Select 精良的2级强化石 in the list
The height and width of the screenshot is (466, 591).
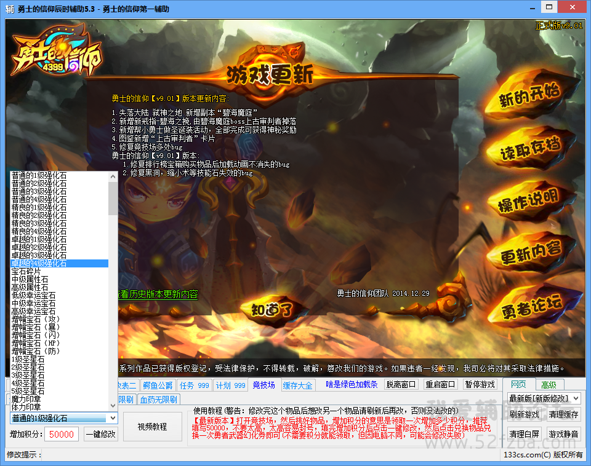pyautogui.click(x=59, y=215)
